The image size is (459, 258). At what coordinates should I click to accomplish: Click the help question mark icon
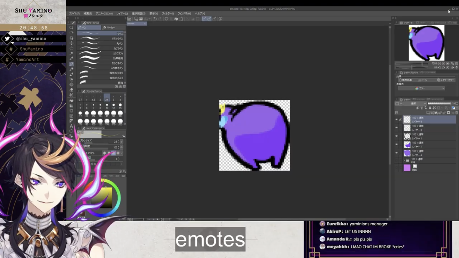click(x=221, y=19)
